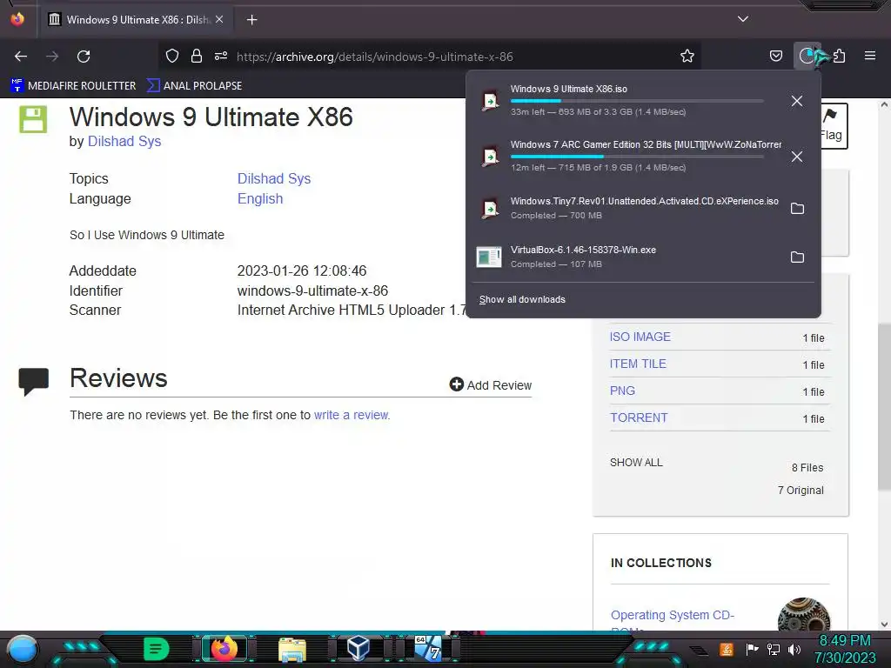Click the page vertical scrollbar thumb
This screenshot has width=891, height=668.
pyautogui.click(x=884, y=407)
